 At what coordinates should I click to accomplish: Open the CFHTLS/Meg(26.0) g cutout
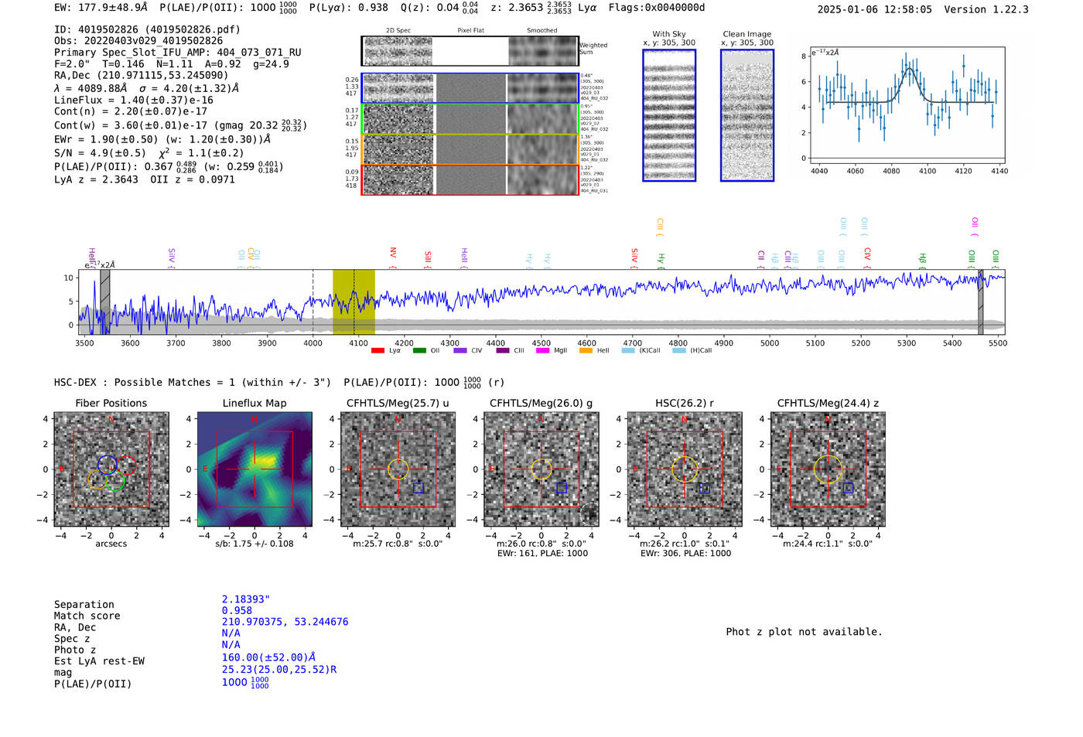(x=541, y=469)
